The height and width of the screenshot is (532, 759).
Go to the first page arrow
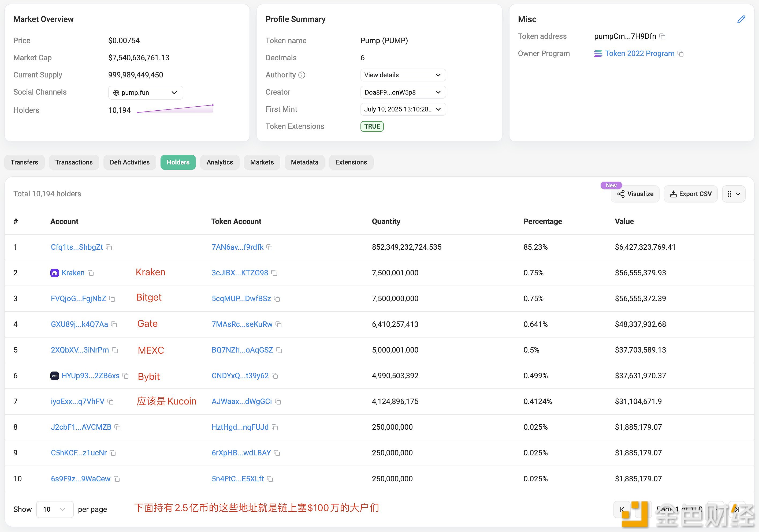pos(622,509)
